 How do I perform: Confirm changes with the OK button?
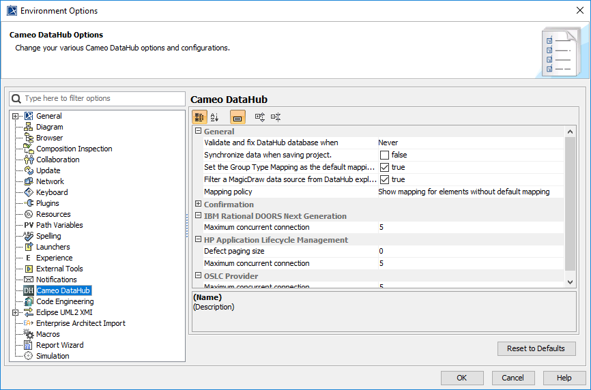click(x=462, y=378)
